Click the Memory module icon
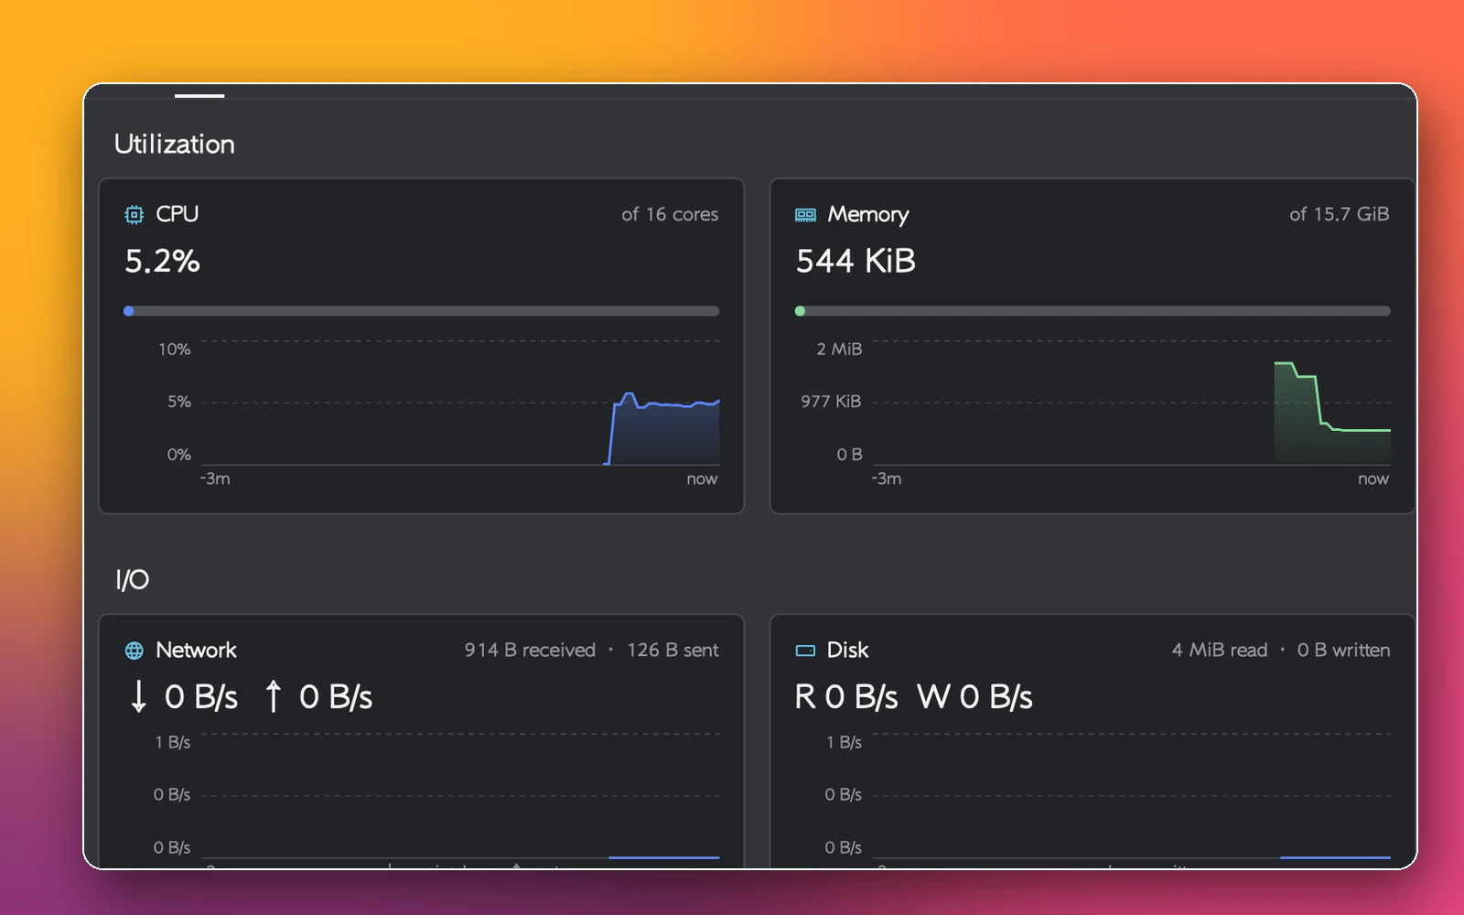The width and height of the screenshot is (1464, 915). tap(805, 215)
